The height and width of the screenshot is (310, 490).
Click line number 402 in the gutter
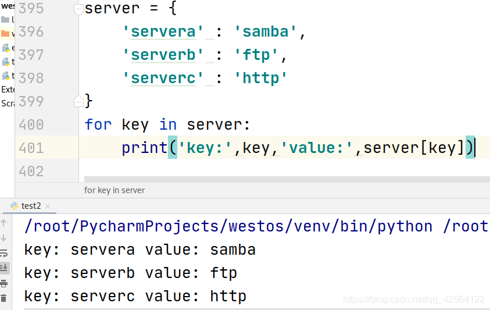click(x=31, y=172)
